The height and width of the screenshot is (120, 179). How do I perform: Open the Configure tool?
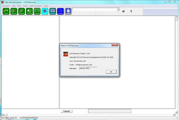pyautogui.click(x=60, y=11)
